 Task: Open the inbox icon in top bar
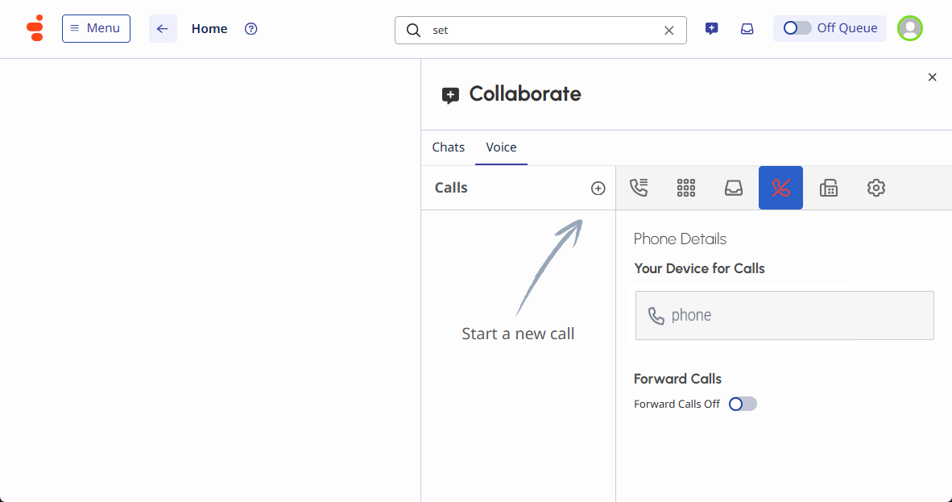tap(747, 29)
